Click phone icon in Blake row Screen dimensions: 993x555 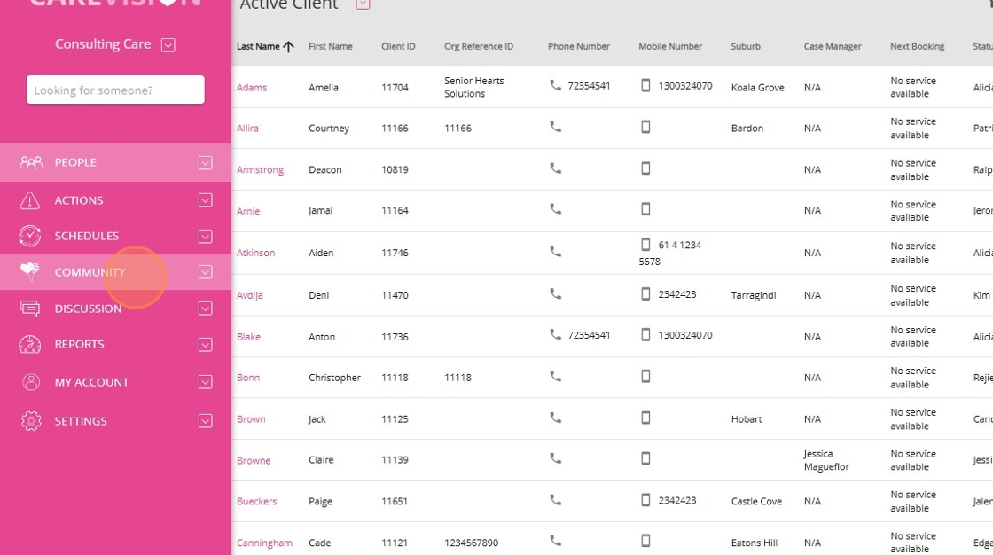(x=555, y=334)
